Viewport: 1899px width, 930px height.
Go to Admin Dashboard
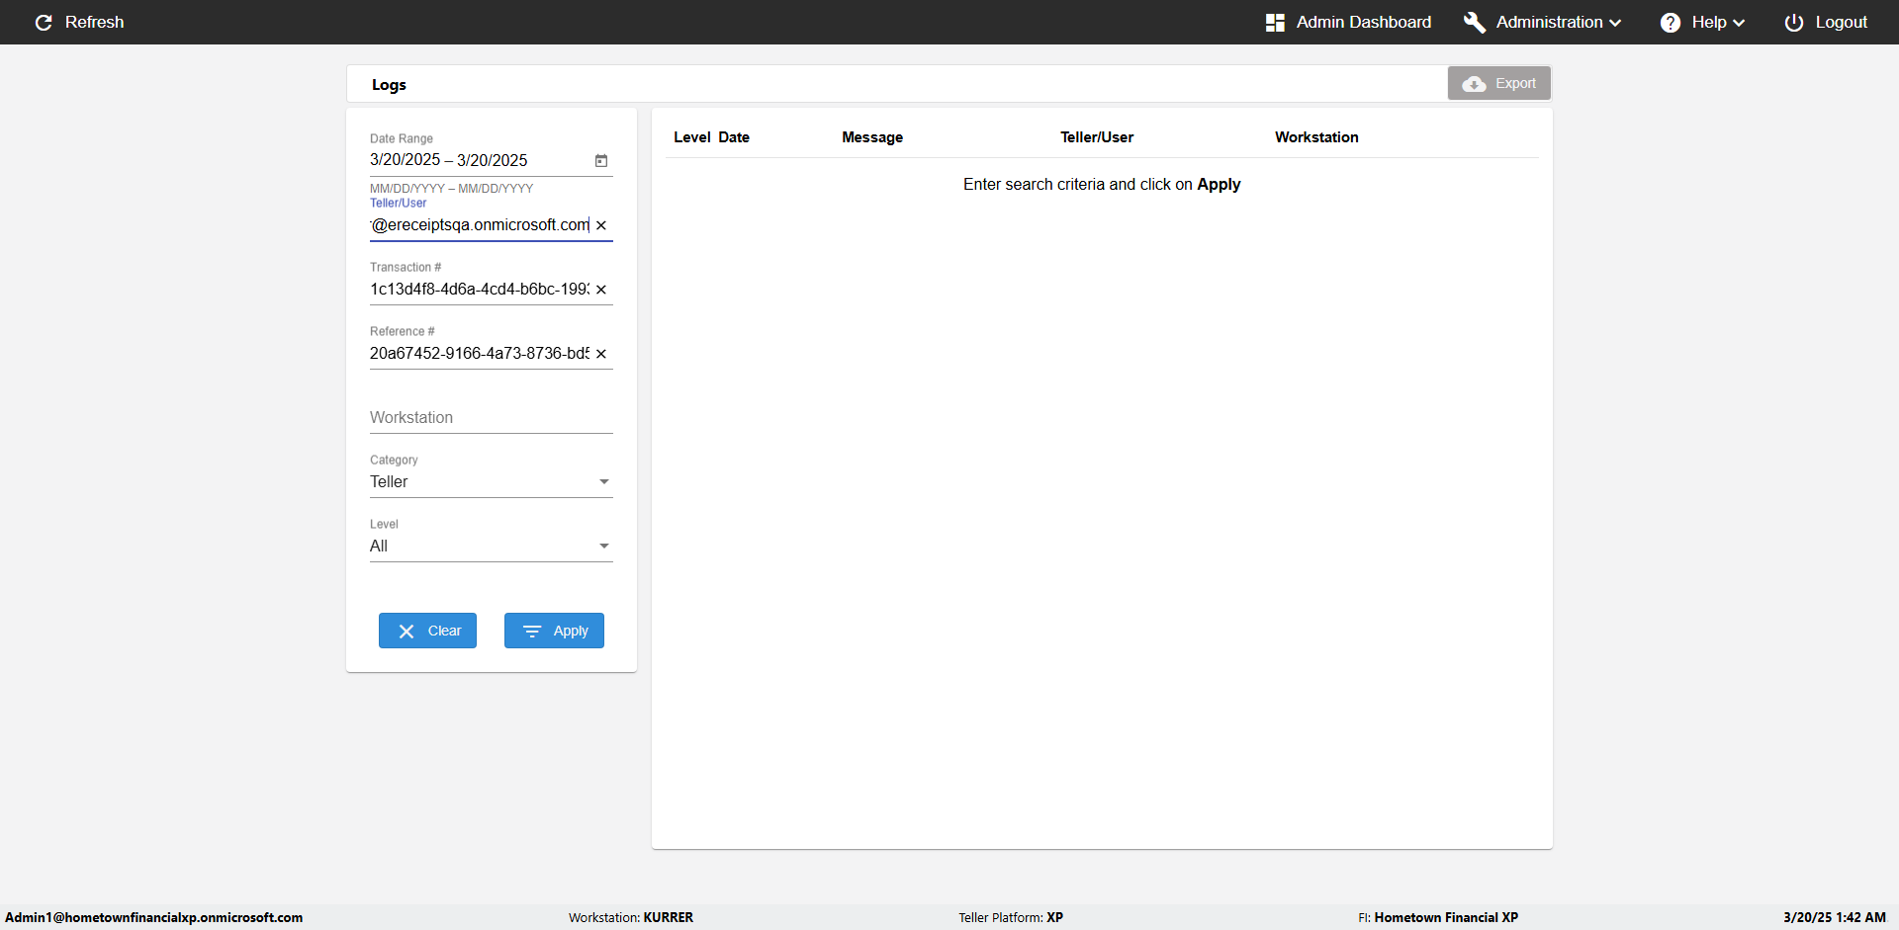tap(1349, 22)
